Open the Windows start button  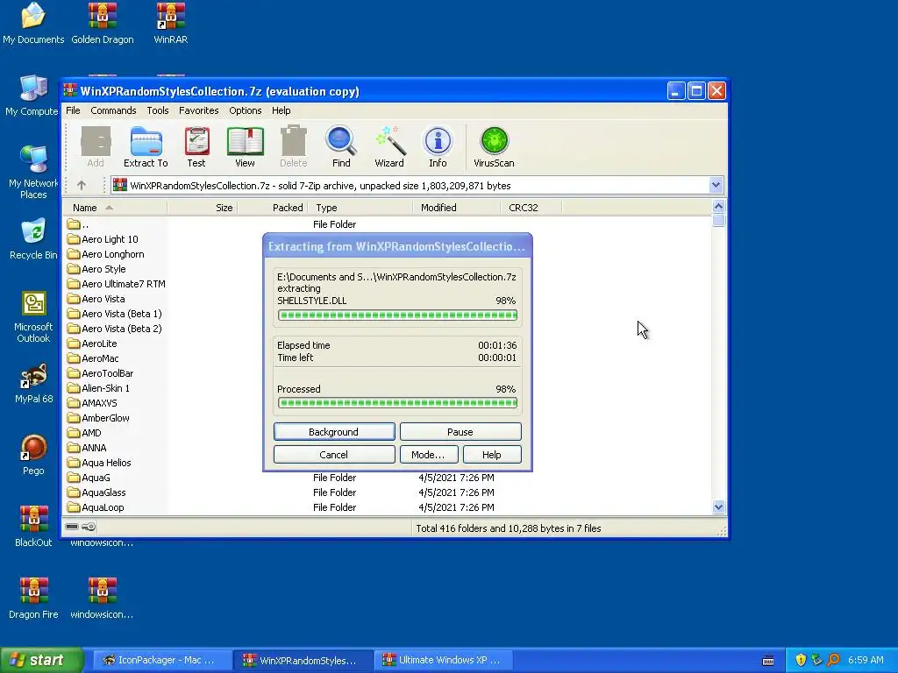(42, 660)
